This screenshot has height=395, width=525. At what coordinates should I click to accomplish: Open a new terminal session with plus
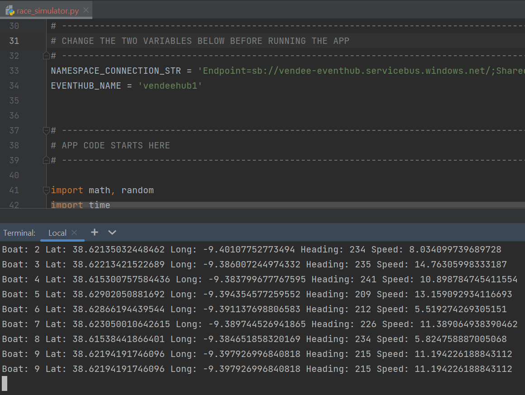point(94,232)
